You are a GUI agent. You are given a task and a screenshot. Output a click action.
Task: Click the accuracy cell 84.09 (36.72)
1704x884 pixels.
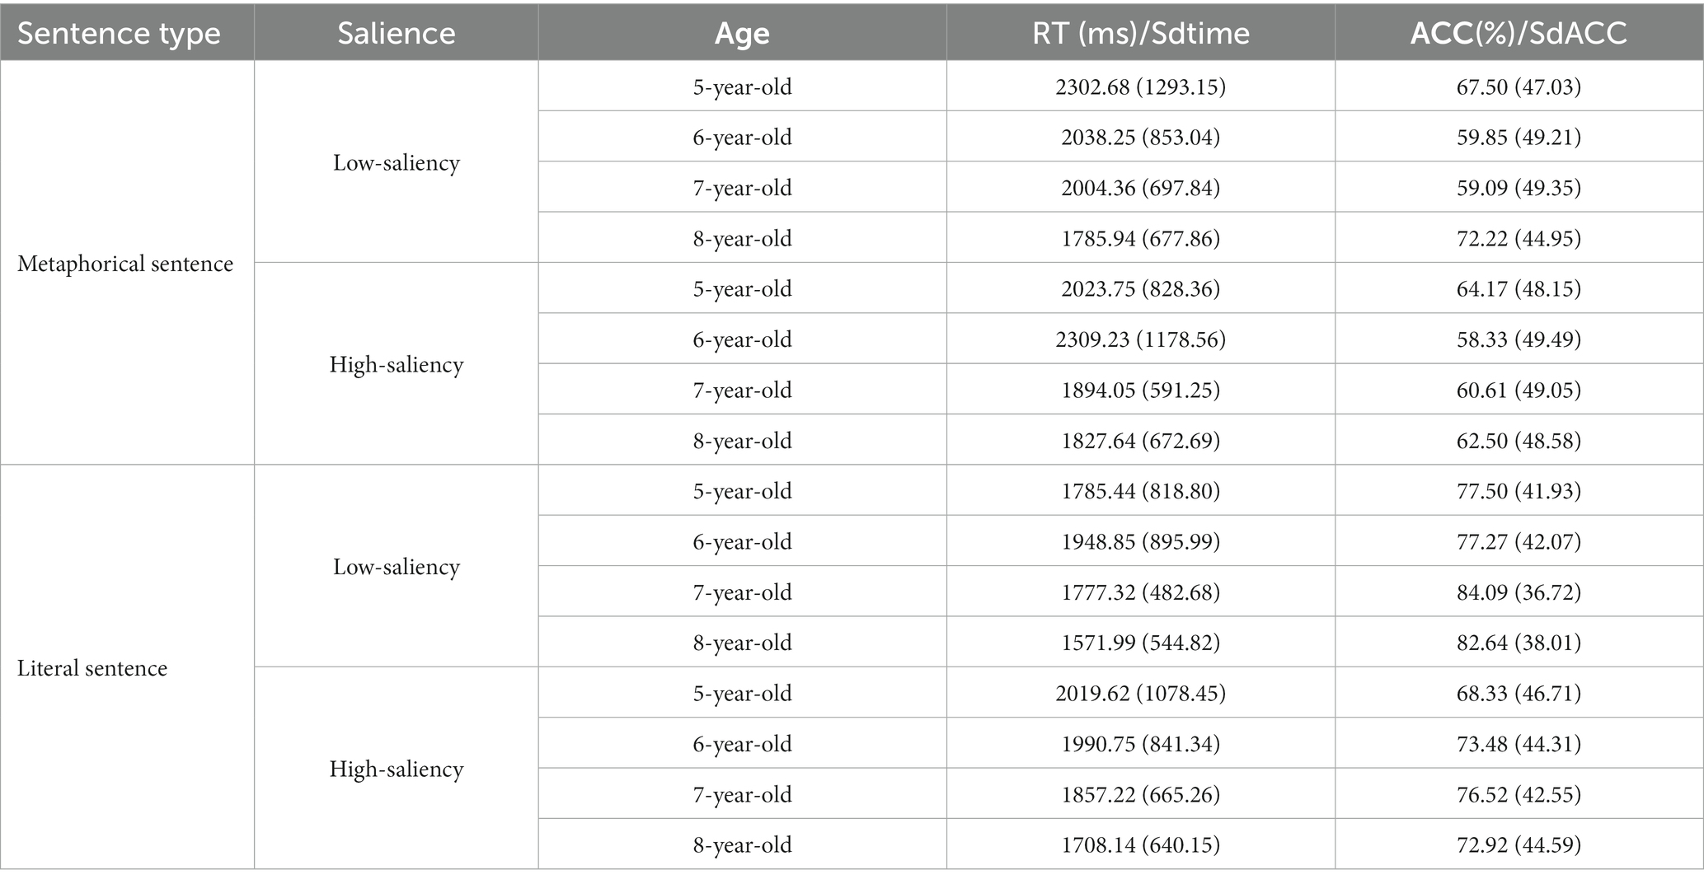(1519, 592)
